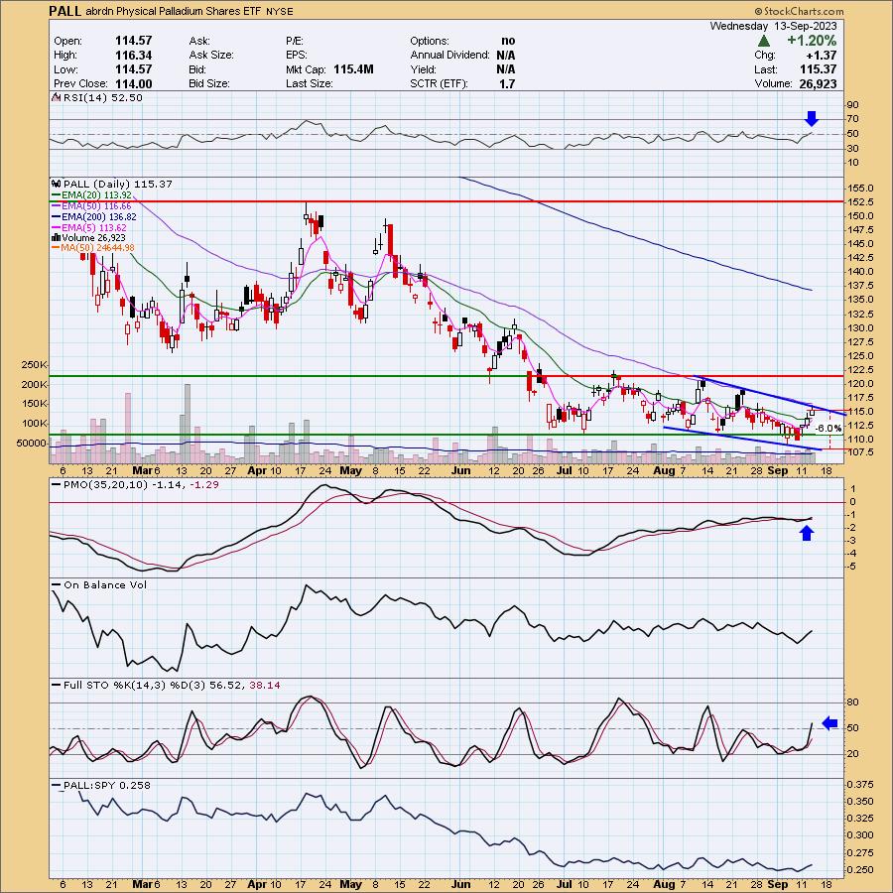Click the Apr label on top date axis

tap(257, 471)
